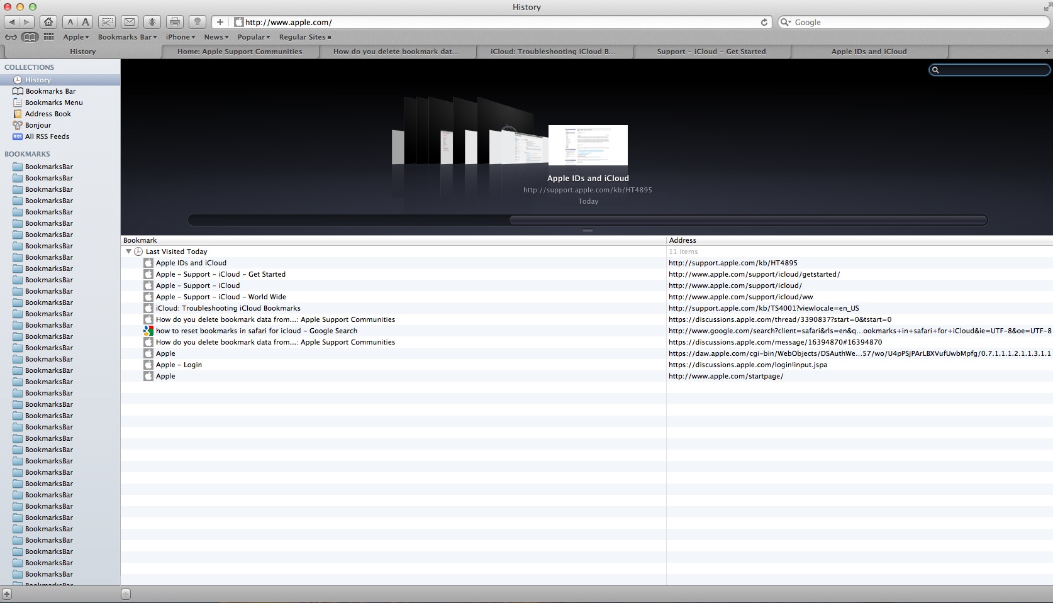Screen dimensions: 1053x603
Task: Open the Regular Sites bookmark folder
Action: [x=305, y=37]
